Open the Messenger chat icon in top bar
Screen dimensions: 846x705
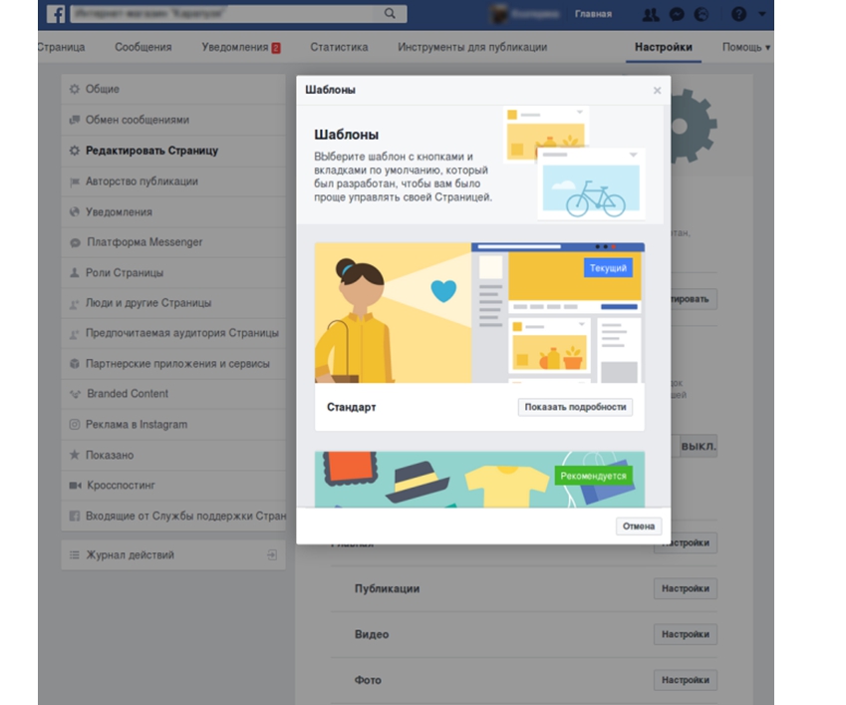[x=677, y=15]
